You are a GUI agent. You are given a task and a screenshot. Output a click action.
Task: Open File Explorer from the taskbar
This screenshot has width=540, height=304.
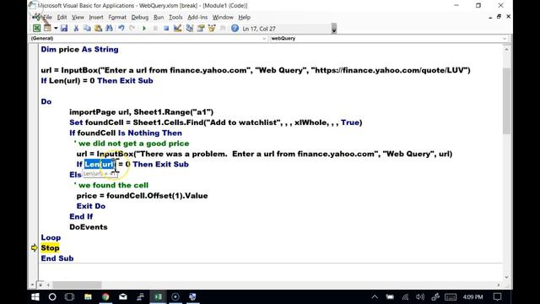point(88,296)
